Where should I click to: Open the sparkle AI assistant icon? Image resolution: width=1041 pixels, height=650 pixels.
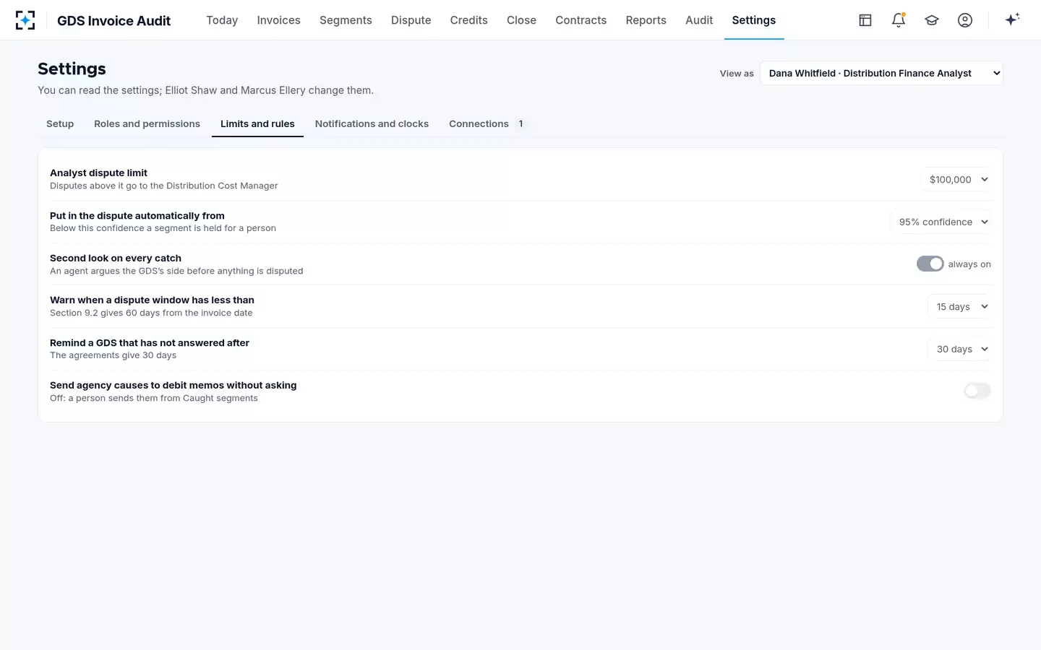point(1012,19)
